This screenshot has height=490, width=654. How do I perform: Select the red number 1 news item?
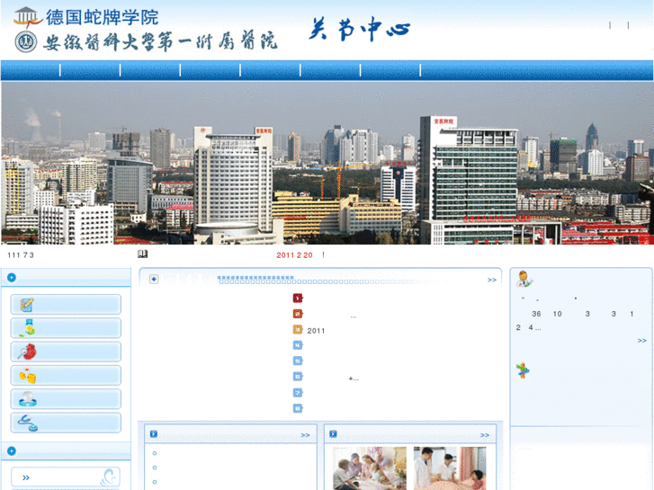point(298,298)
